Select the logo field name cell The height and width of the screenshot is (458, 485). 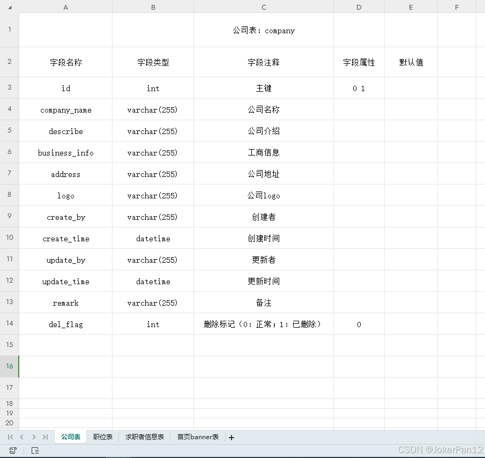65,195
